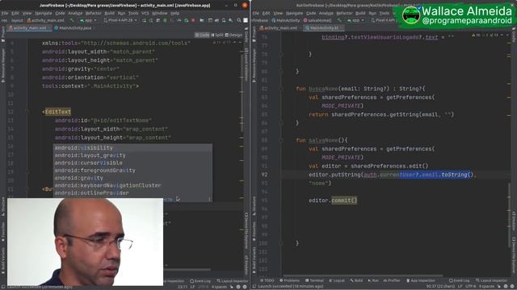
Task: Open VCS menu in JavaFirebase window
Action: click(145, 13)
